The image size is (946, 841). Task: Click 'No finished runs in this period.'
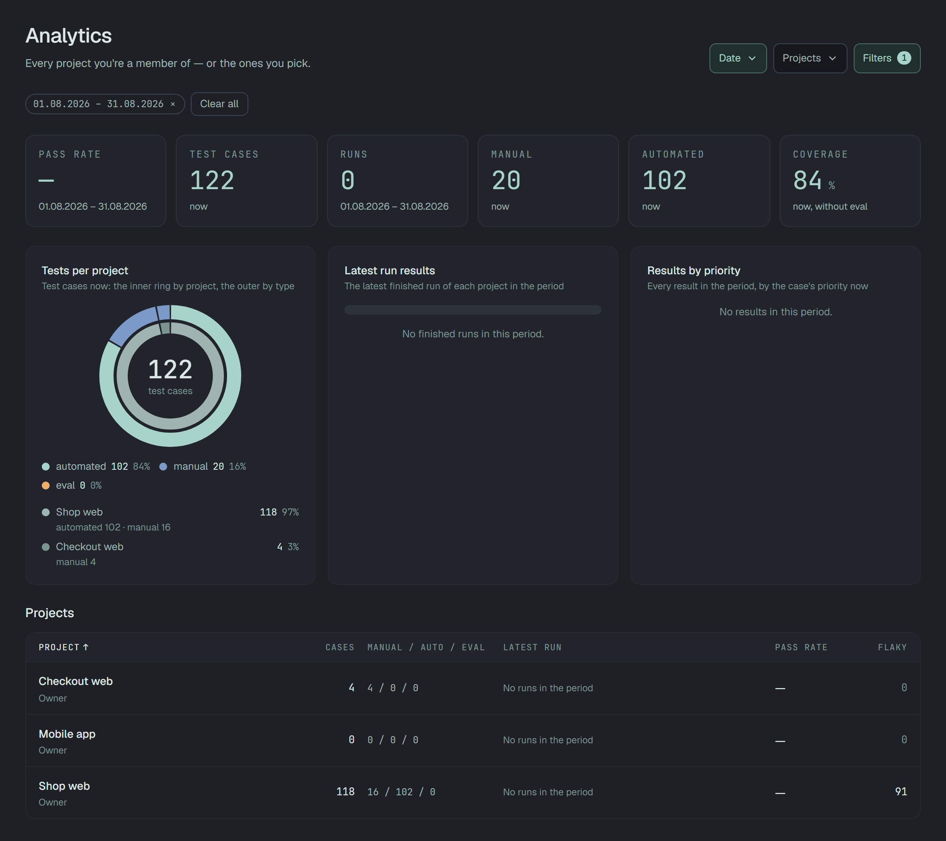473,334
